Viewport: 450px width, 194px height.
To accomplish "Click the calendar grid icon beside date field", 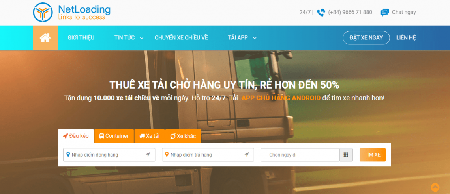I will 346,155.
